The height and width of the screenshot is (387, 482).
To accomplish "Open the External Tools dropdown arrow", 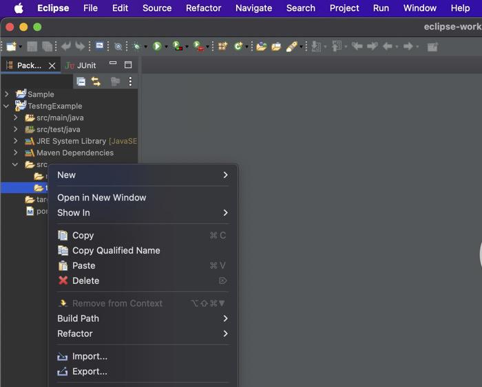I will [x=207, y=47].
